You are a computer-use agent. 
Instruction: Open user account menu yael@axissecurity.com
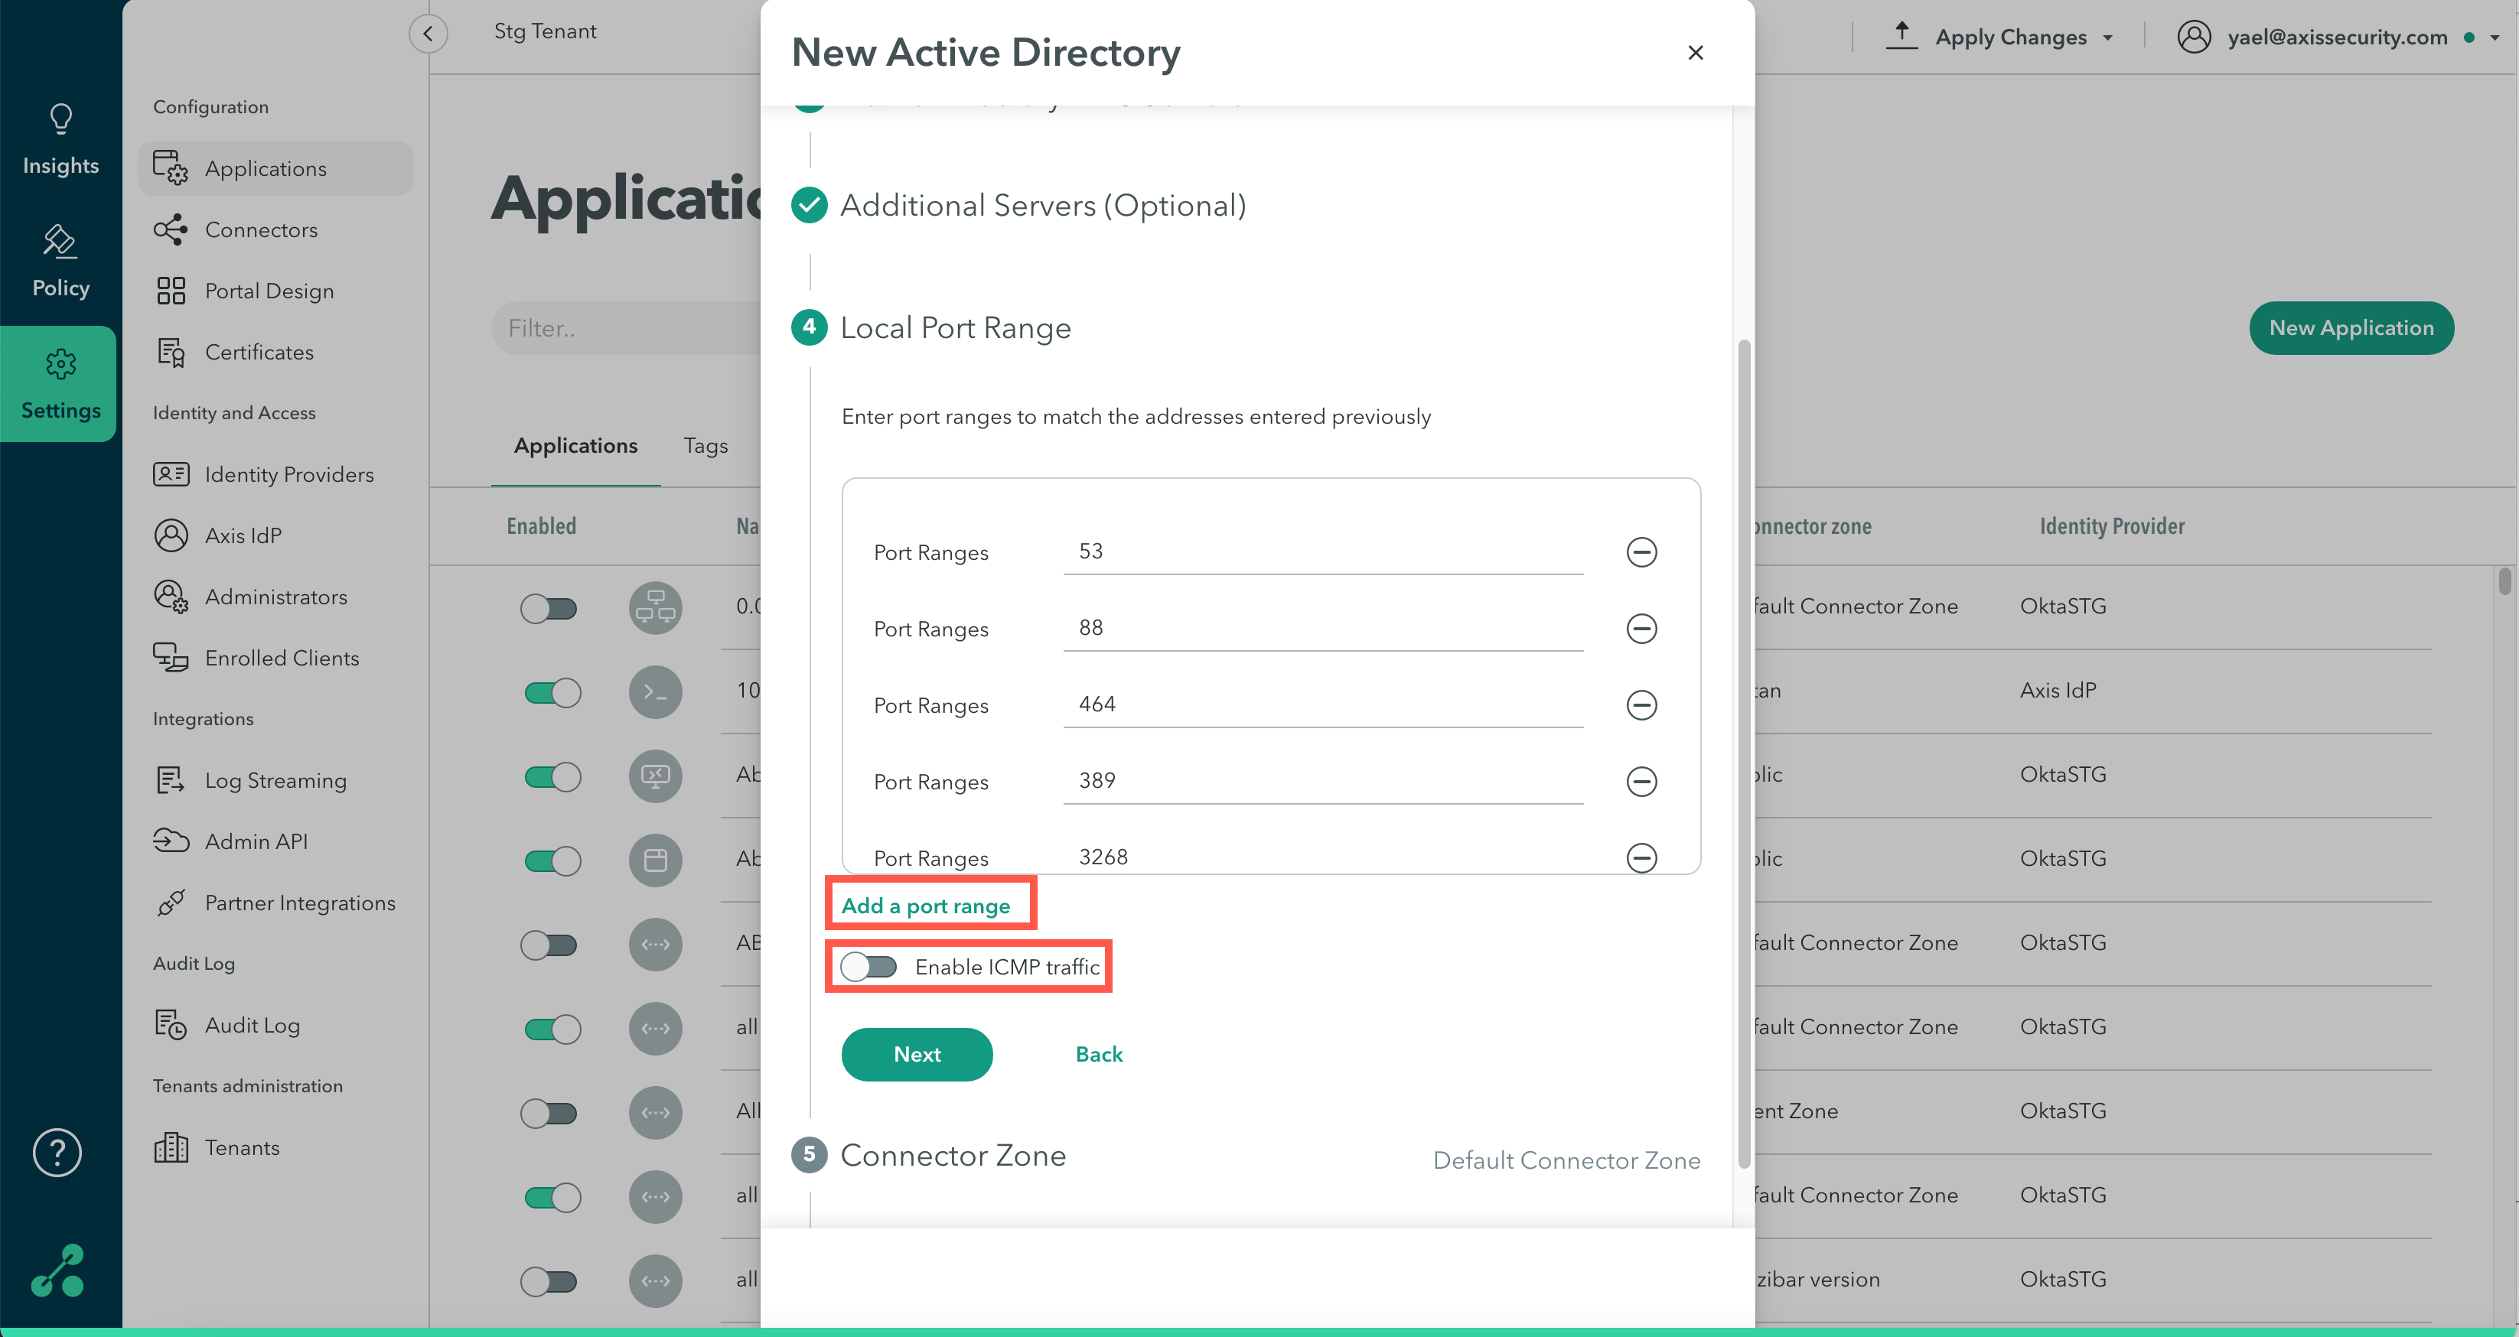(x=2335, y=37)
